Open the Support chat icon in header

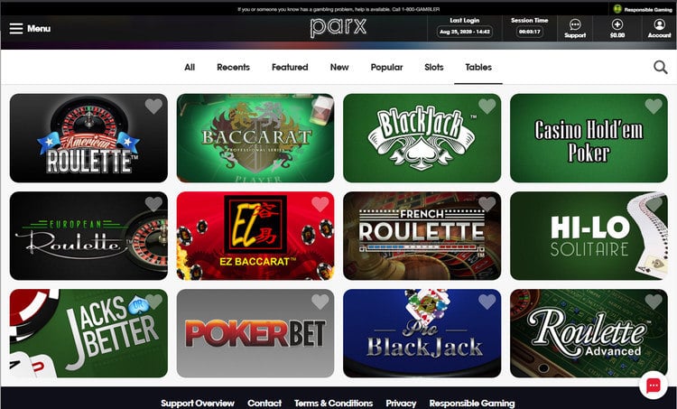point(575,24)
